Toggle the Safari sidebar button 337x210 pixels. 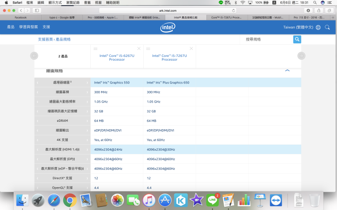coord(37,10)
